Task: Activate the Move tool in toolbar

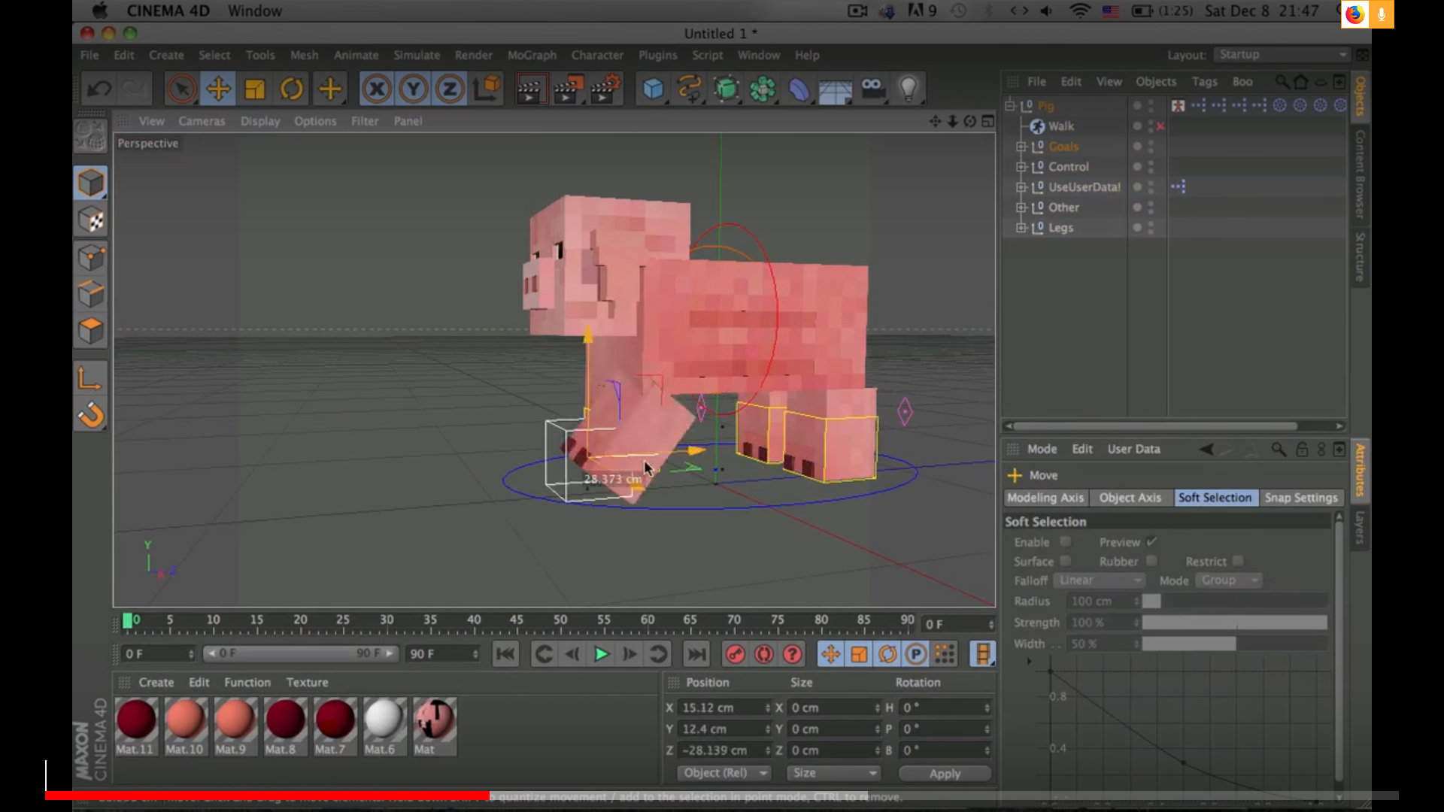Action: 218,89
